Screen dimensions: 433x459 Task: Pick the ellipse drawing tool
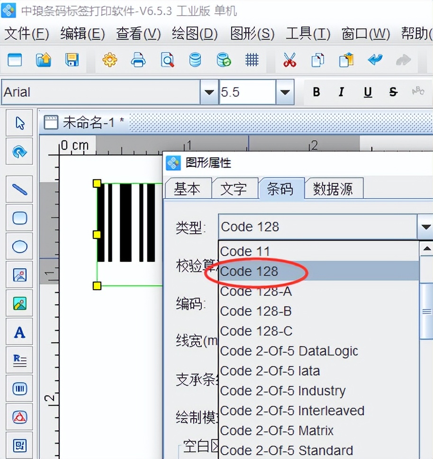pyautogui.click(x=19, y=246)
